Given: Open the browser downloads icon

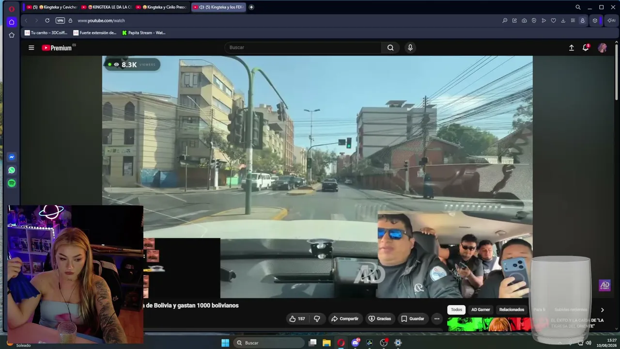Looking at the screenshot, I should click(563, 20).
